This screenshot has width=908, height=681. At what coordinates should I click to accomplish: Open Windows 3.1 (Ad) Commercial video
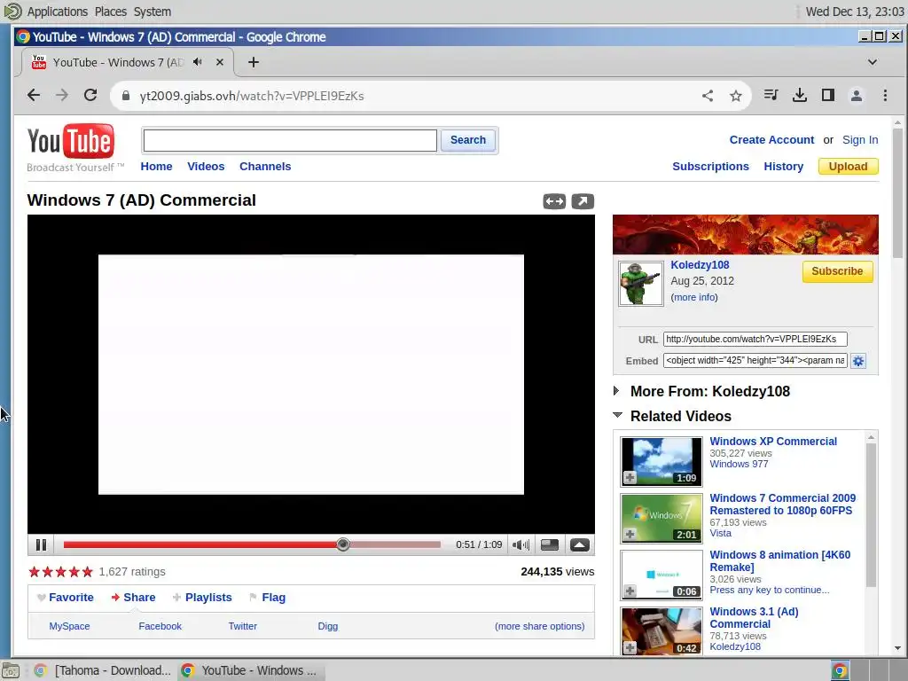754,618
